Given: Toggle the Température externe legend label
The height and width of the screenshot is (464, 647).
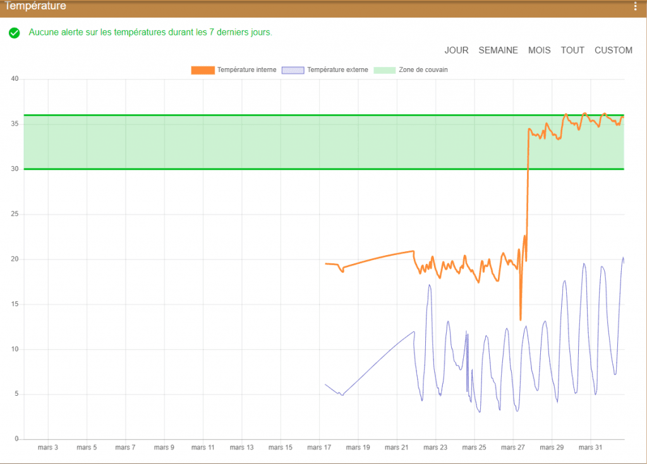Looking at the screenshot, I should pos(337,70).
